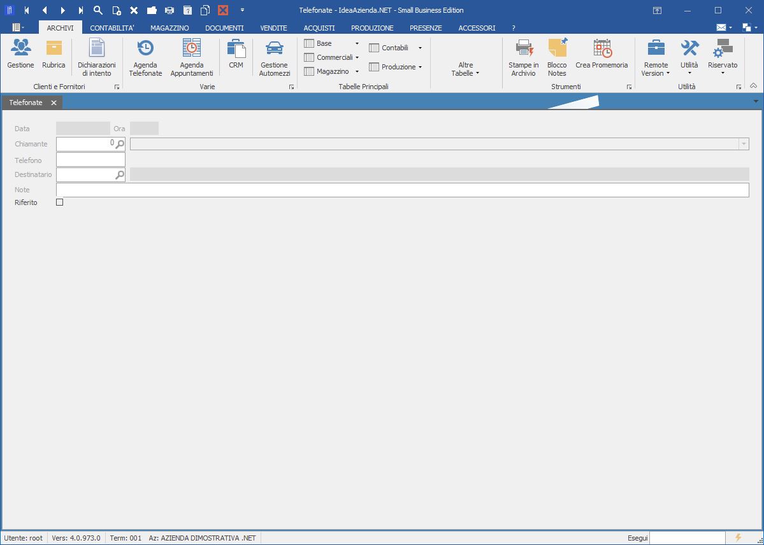The height and width of the screenshot is (545, 764).
Task: Open mail envelope dropdown
Action: 724,28
